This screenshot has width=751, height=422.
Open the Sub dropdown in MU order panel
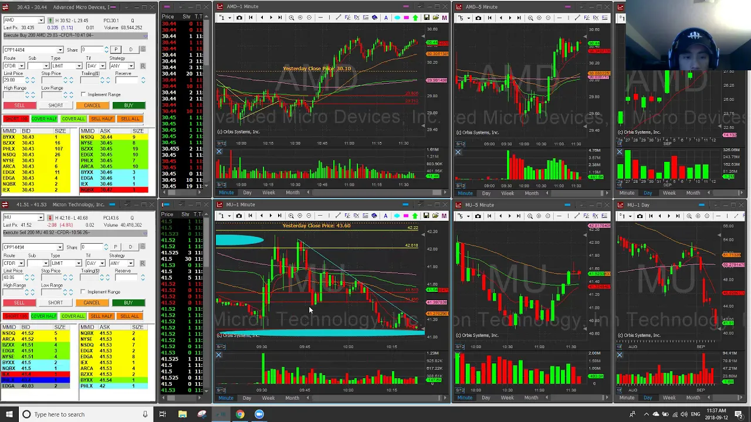coord(46,263)
